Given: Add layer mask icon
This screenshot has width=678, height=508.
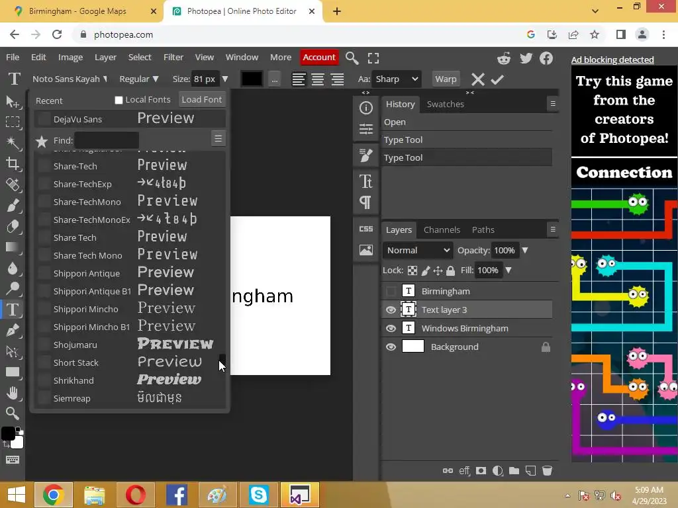Looking at the screenshot, I should coord(481,471).
